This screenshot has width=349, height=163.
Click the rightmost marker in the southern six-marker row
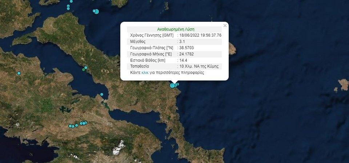[86, 122]
